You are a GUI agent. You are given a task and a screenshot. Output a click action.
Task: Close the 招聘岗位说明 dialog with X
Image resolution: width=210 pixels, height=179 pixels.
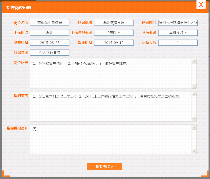click(201, 5)
